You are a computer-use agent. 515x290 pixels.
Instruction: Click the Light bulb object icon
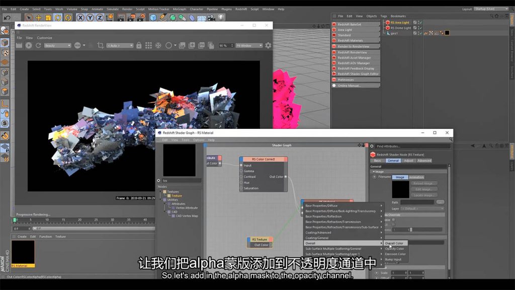(x=221, y=18)
